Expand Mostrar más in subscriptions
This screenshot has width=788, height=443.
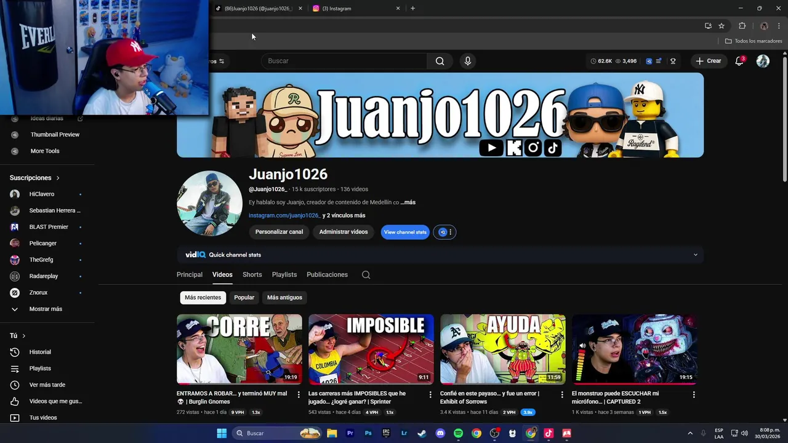(x=46, y=309)
